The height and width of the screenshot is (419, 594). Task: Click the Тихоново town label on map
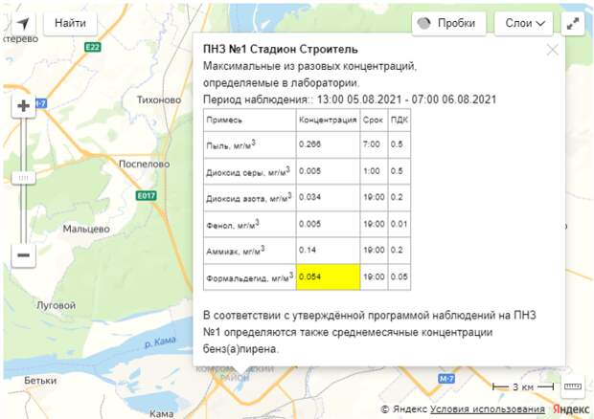pos(159,99)
